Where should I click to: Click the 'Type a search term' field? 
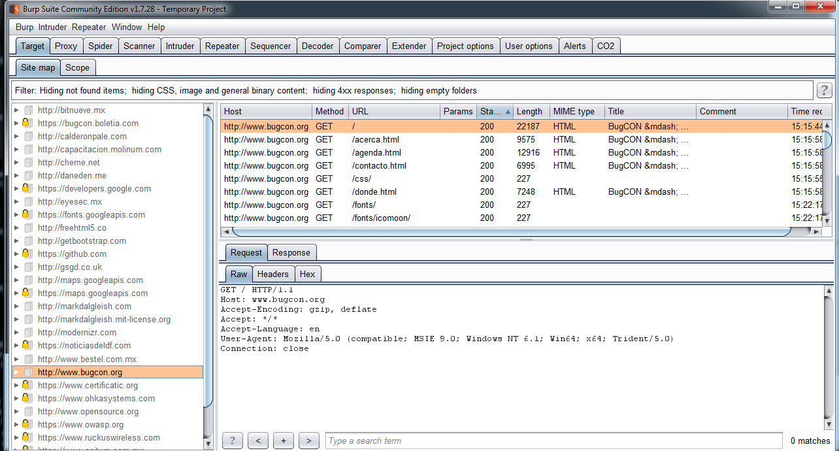553,441
